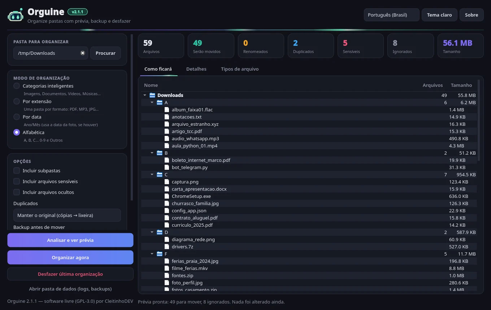The image size is (491, 310).
Task: Click the Orguine robot logo icon
Action: coord(16,15)
